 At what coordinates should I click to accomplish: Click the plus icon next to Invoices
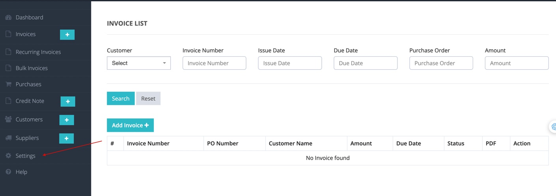(x=67, y=35)
